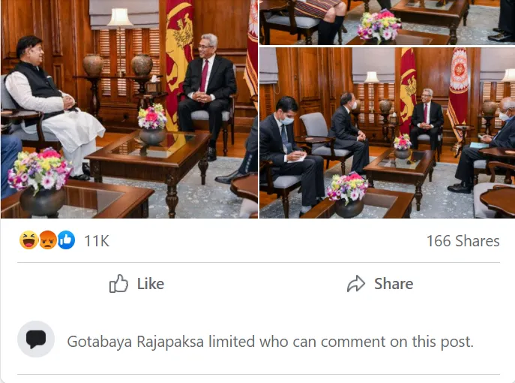Click the angry reaction emoji
This screenshot has width=515, height=383.
point(47,240)
